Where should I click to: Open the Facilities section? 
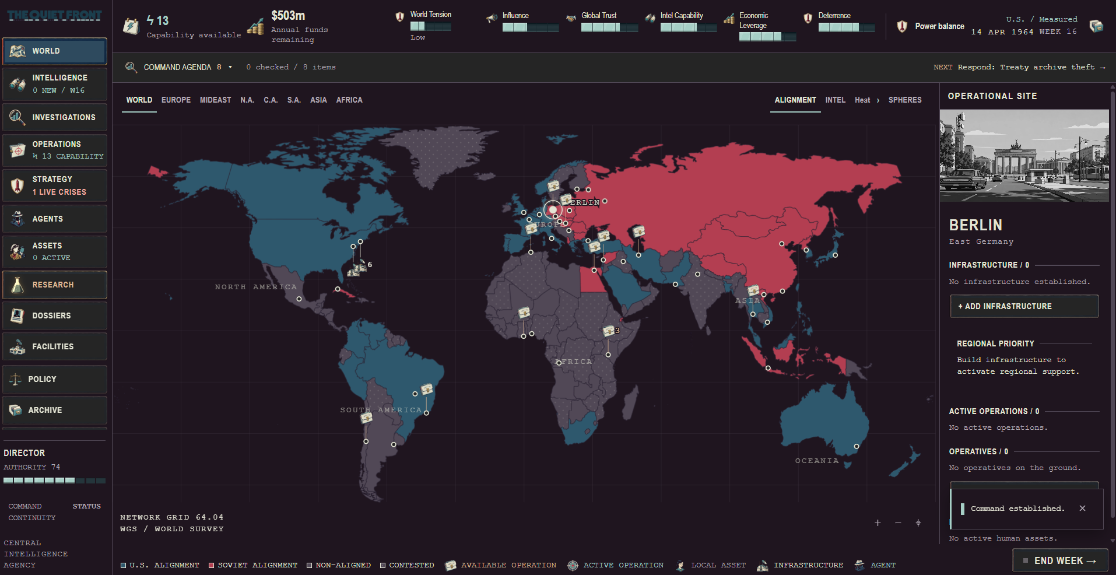55,346
